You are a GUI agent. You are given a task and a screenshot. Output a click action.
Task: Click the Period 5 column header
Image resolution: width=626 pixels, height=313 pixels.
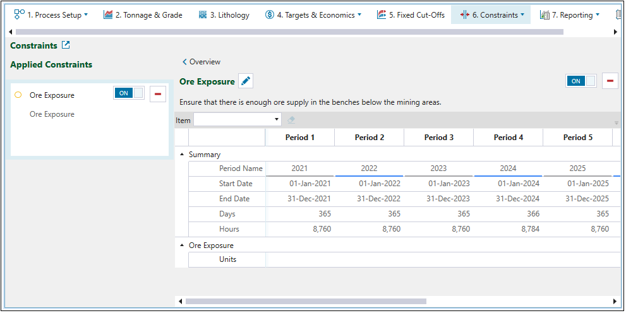coord(578,138)
